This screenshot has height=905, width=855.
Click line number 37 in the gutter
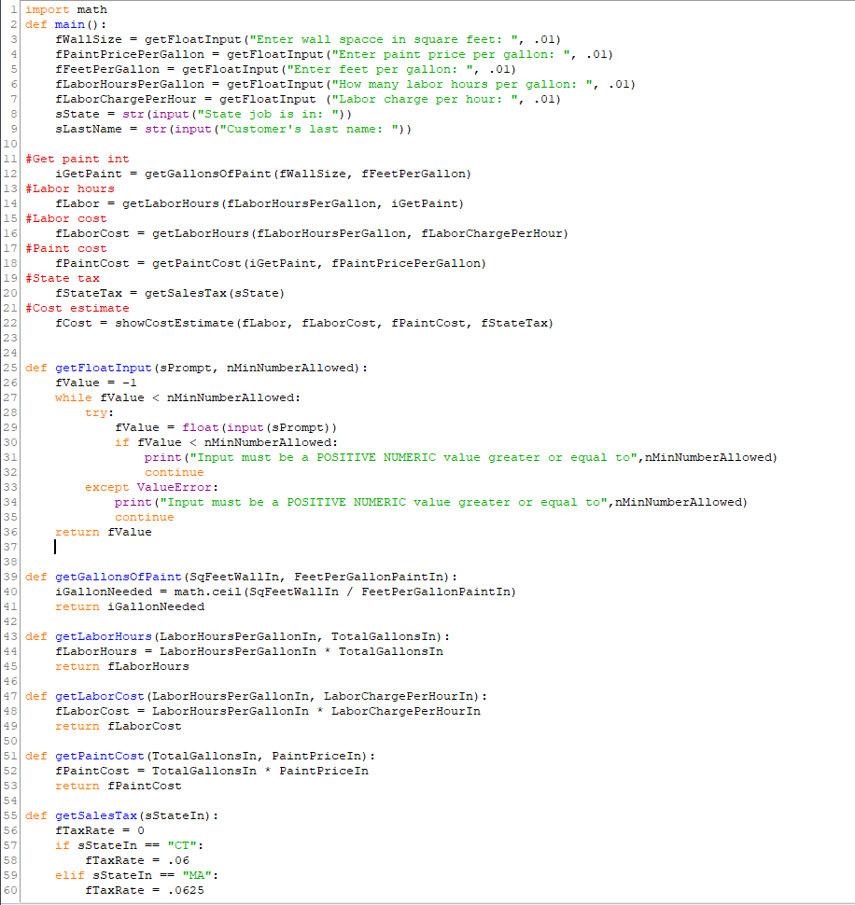(x=10, y=547)
